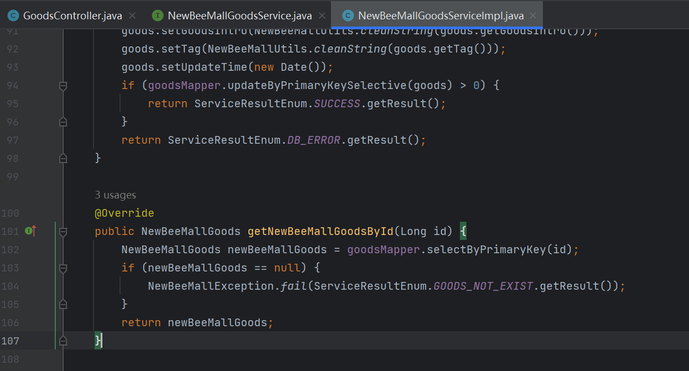This screenshot has height=371, width=689.
Task: Click 'return newBeeMallGoods' on line 106
Action: [194, 322]
